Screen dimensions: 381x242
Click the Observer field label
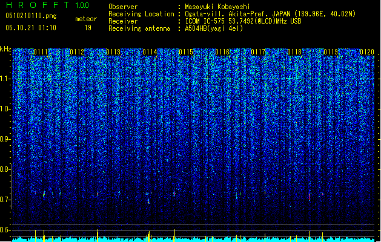coord(123,7)
